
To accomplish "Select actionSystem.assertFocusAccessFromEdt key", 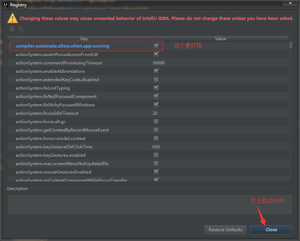I will tap(57, 55).
